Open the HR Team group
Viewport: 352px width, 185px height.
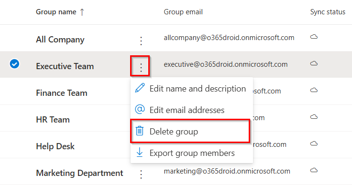tap(53, 120)
